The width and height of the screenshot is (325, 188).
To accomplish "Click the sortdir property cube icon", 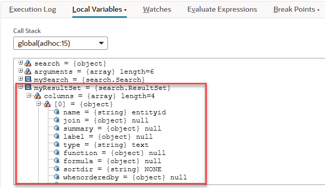I will [57, 169].
